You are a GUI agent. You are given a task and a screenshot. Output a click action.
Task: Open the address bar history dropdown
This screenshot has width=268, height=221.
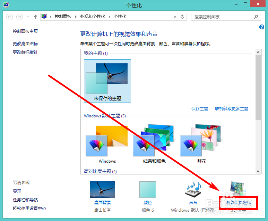pyautogui.click(x=175, y=17)
